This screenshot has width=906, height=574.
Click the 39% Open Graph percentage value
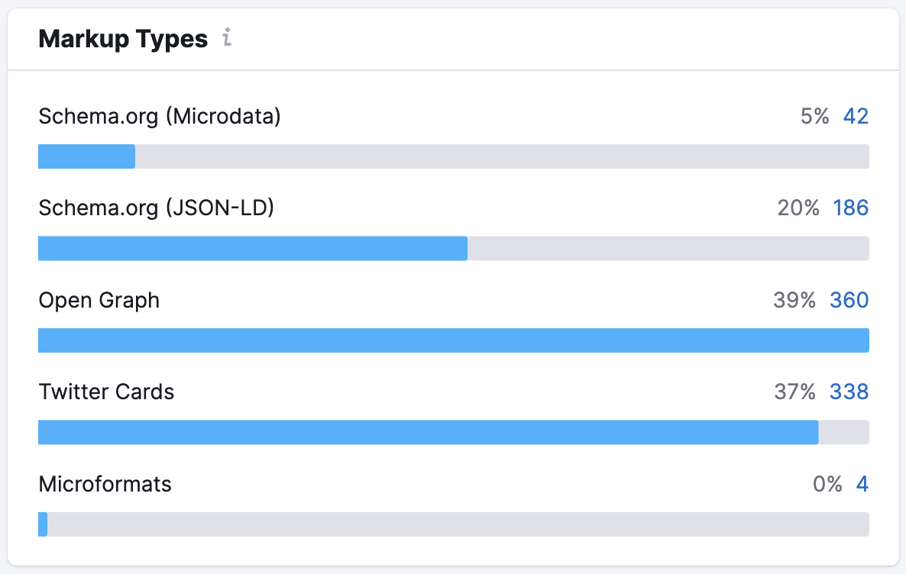coord(794,300)
